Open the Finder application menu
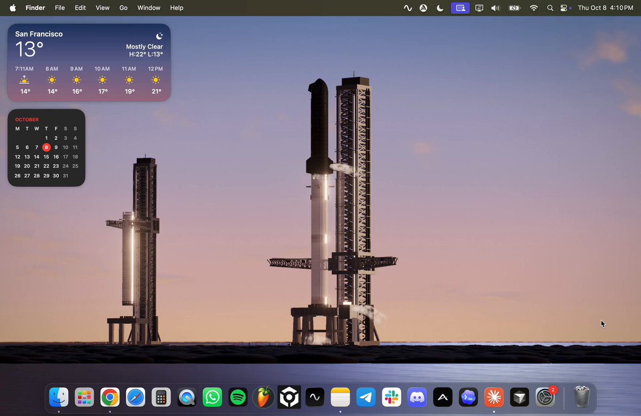Viewport: 641px width, 416px height. tap(35, 8)
